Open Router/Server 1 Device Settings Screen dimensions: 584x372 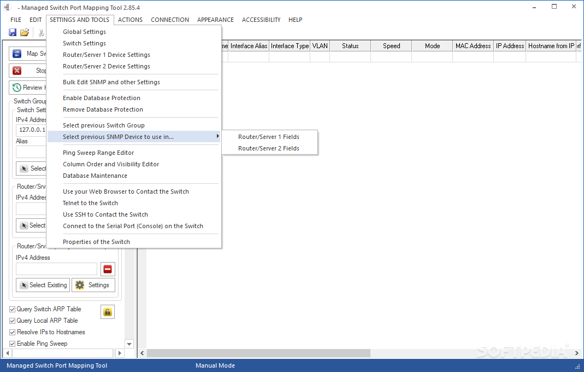pos(134,55)
